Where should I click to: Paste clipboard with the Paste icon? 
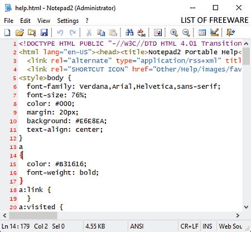click(113, 32)
